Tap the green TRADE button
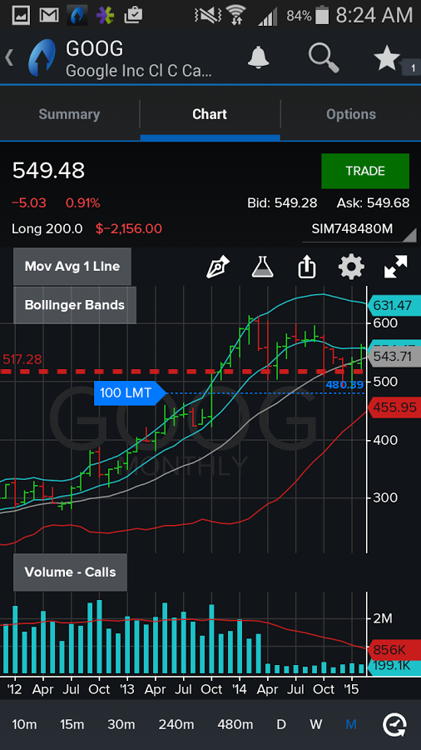Image resolution: width=421 pixels, height=750 pixels. [x=365, y=171]
